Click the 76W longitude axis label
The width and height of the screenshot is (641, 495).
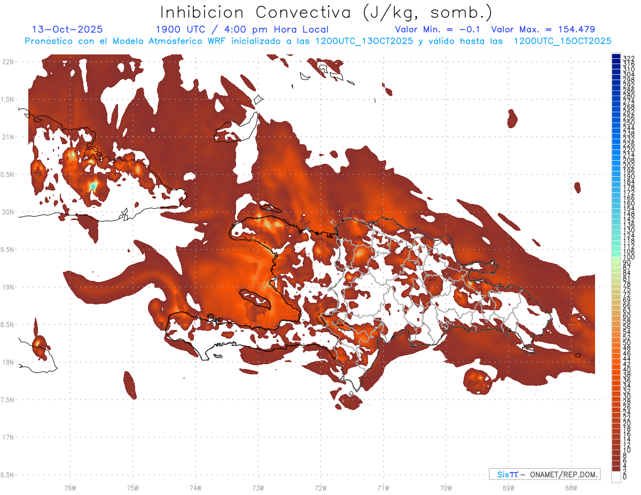point(70,488)
